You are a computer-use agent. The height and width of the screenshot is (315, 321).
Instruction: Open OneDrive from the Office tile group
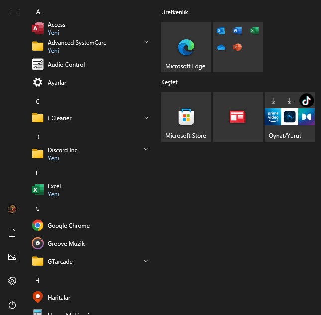[221, 47]
